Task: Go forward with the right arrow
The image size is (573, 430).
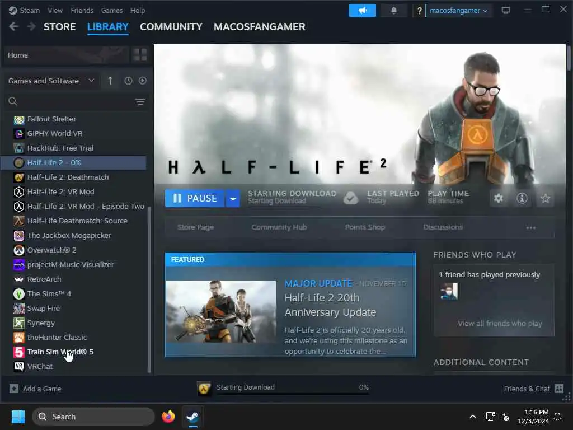Action: (31, 26)
